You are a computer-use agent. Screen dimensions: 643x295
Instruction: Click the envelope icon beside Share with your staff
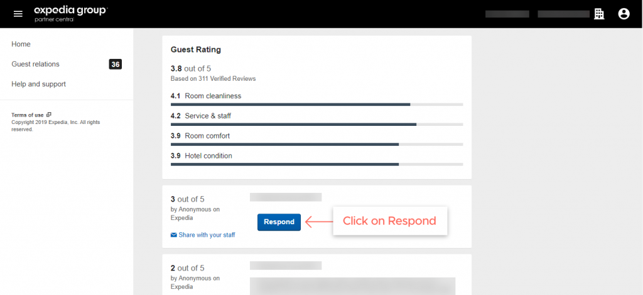tap(174, 235)
